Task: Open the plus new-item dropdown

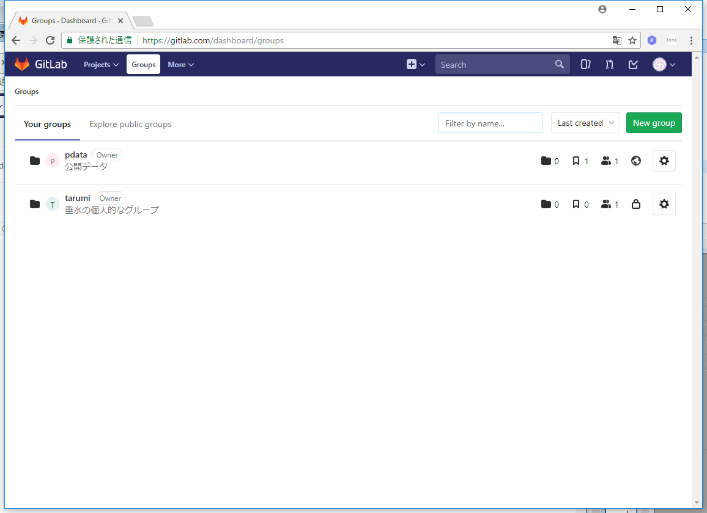Action: coord(416,64)
